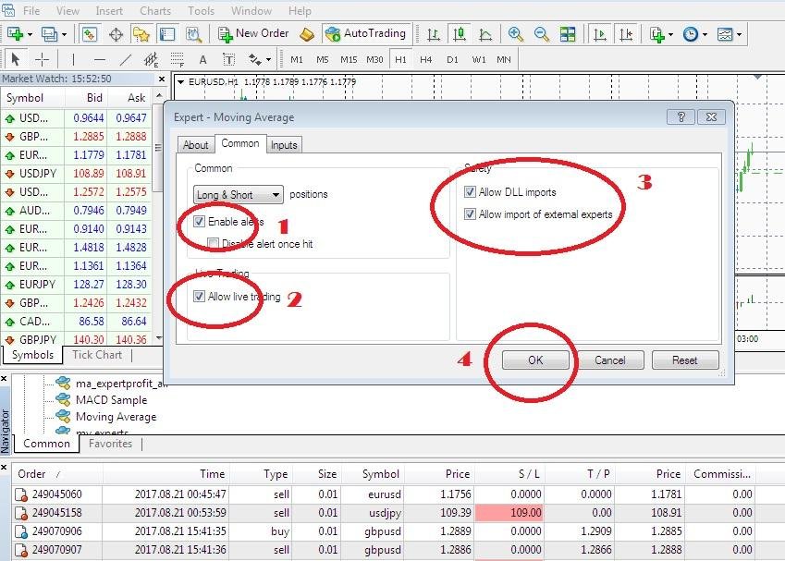Switch to the Inputs tab
This screenshot has height=561, width=785.
pos(284,145)
